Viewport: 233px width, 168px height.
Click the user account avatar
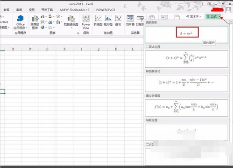pos(228,10)
